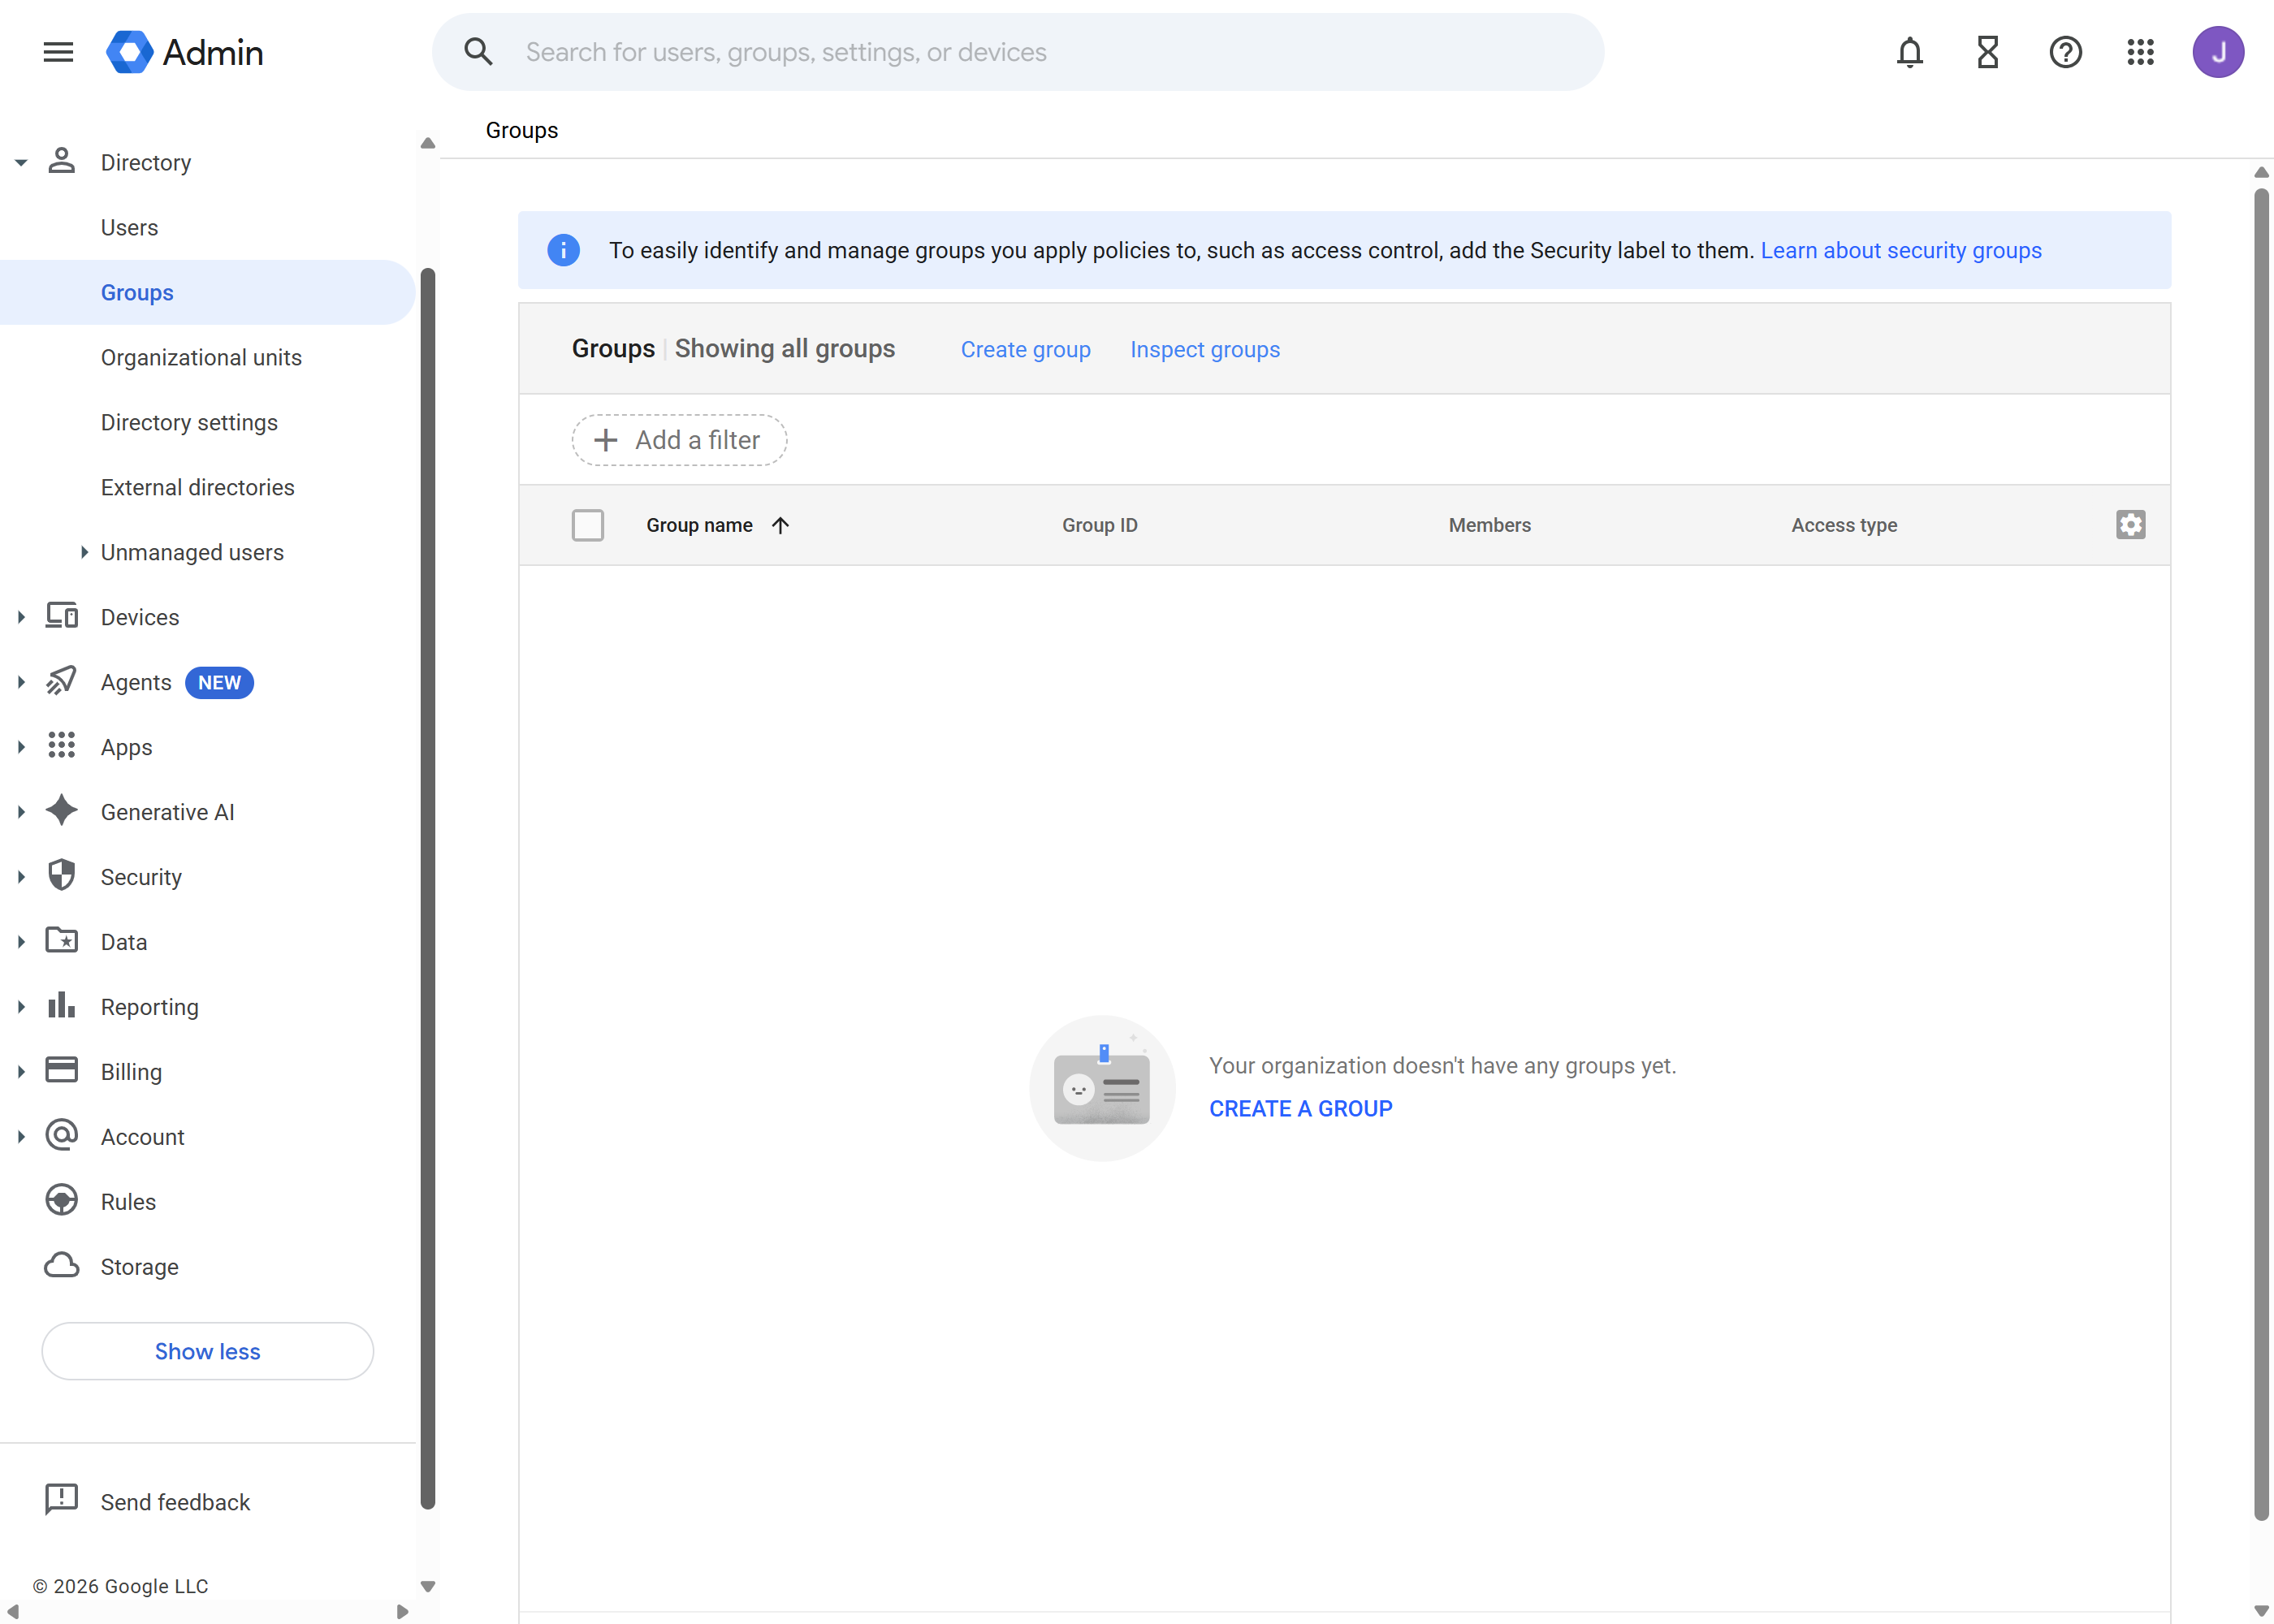Expand the Generative AI section arrow
Viewport: 2274px width, 1624px height.
point(21,812)
